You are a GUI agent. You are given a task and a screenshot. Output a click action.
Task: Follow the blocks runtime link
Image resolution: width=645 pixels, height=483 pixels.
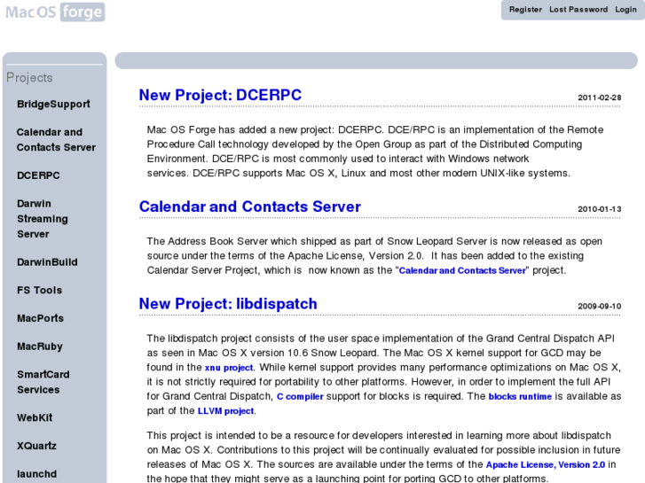point(520,397)
